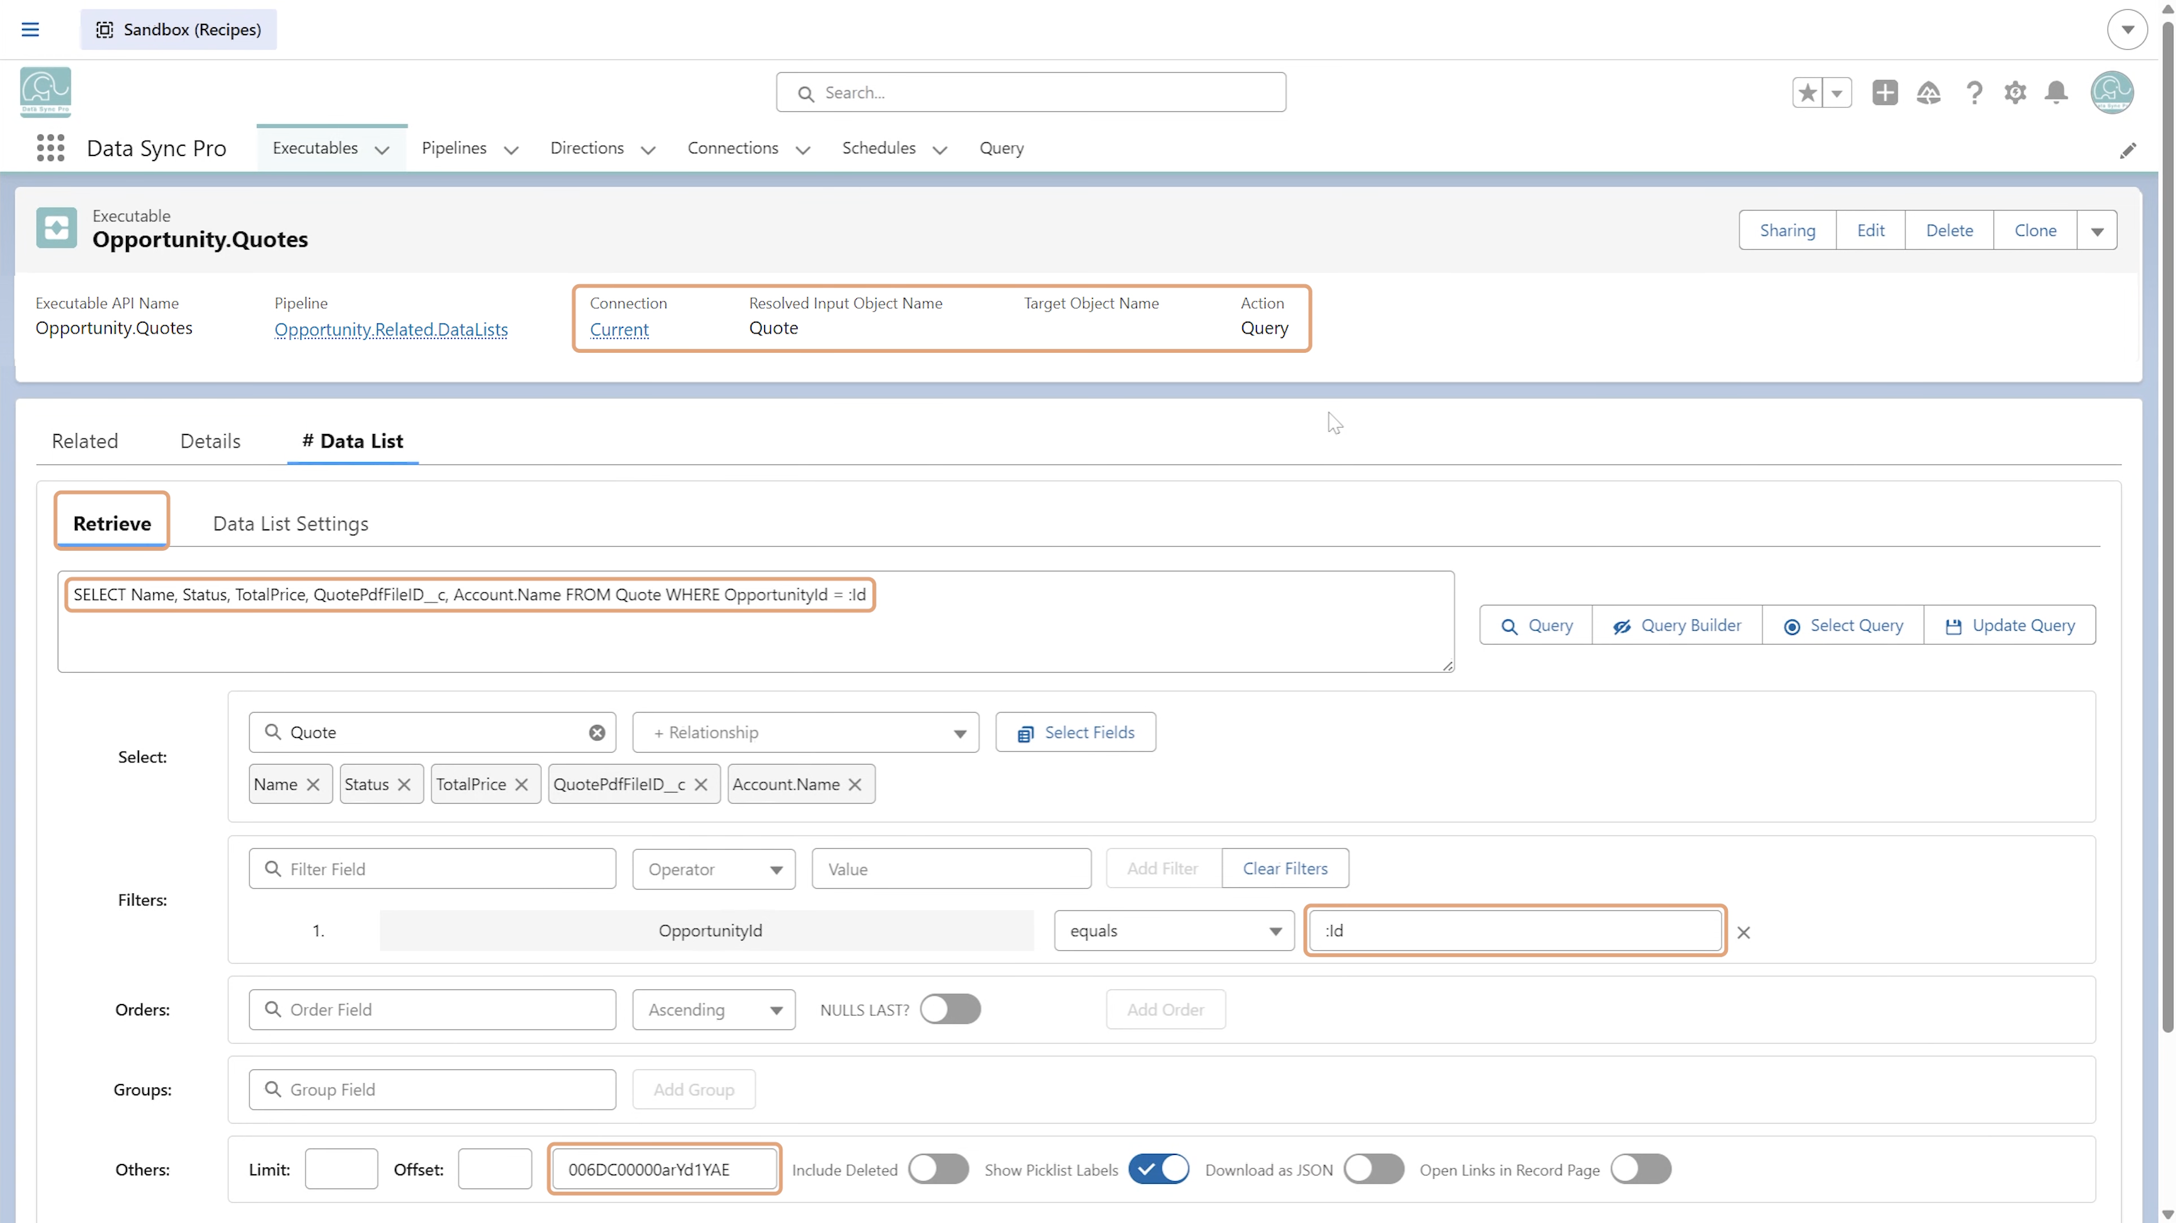Open the notifications bell icon
The width and height of the screenshot is (2176, 1223).
coord(2056,92)
